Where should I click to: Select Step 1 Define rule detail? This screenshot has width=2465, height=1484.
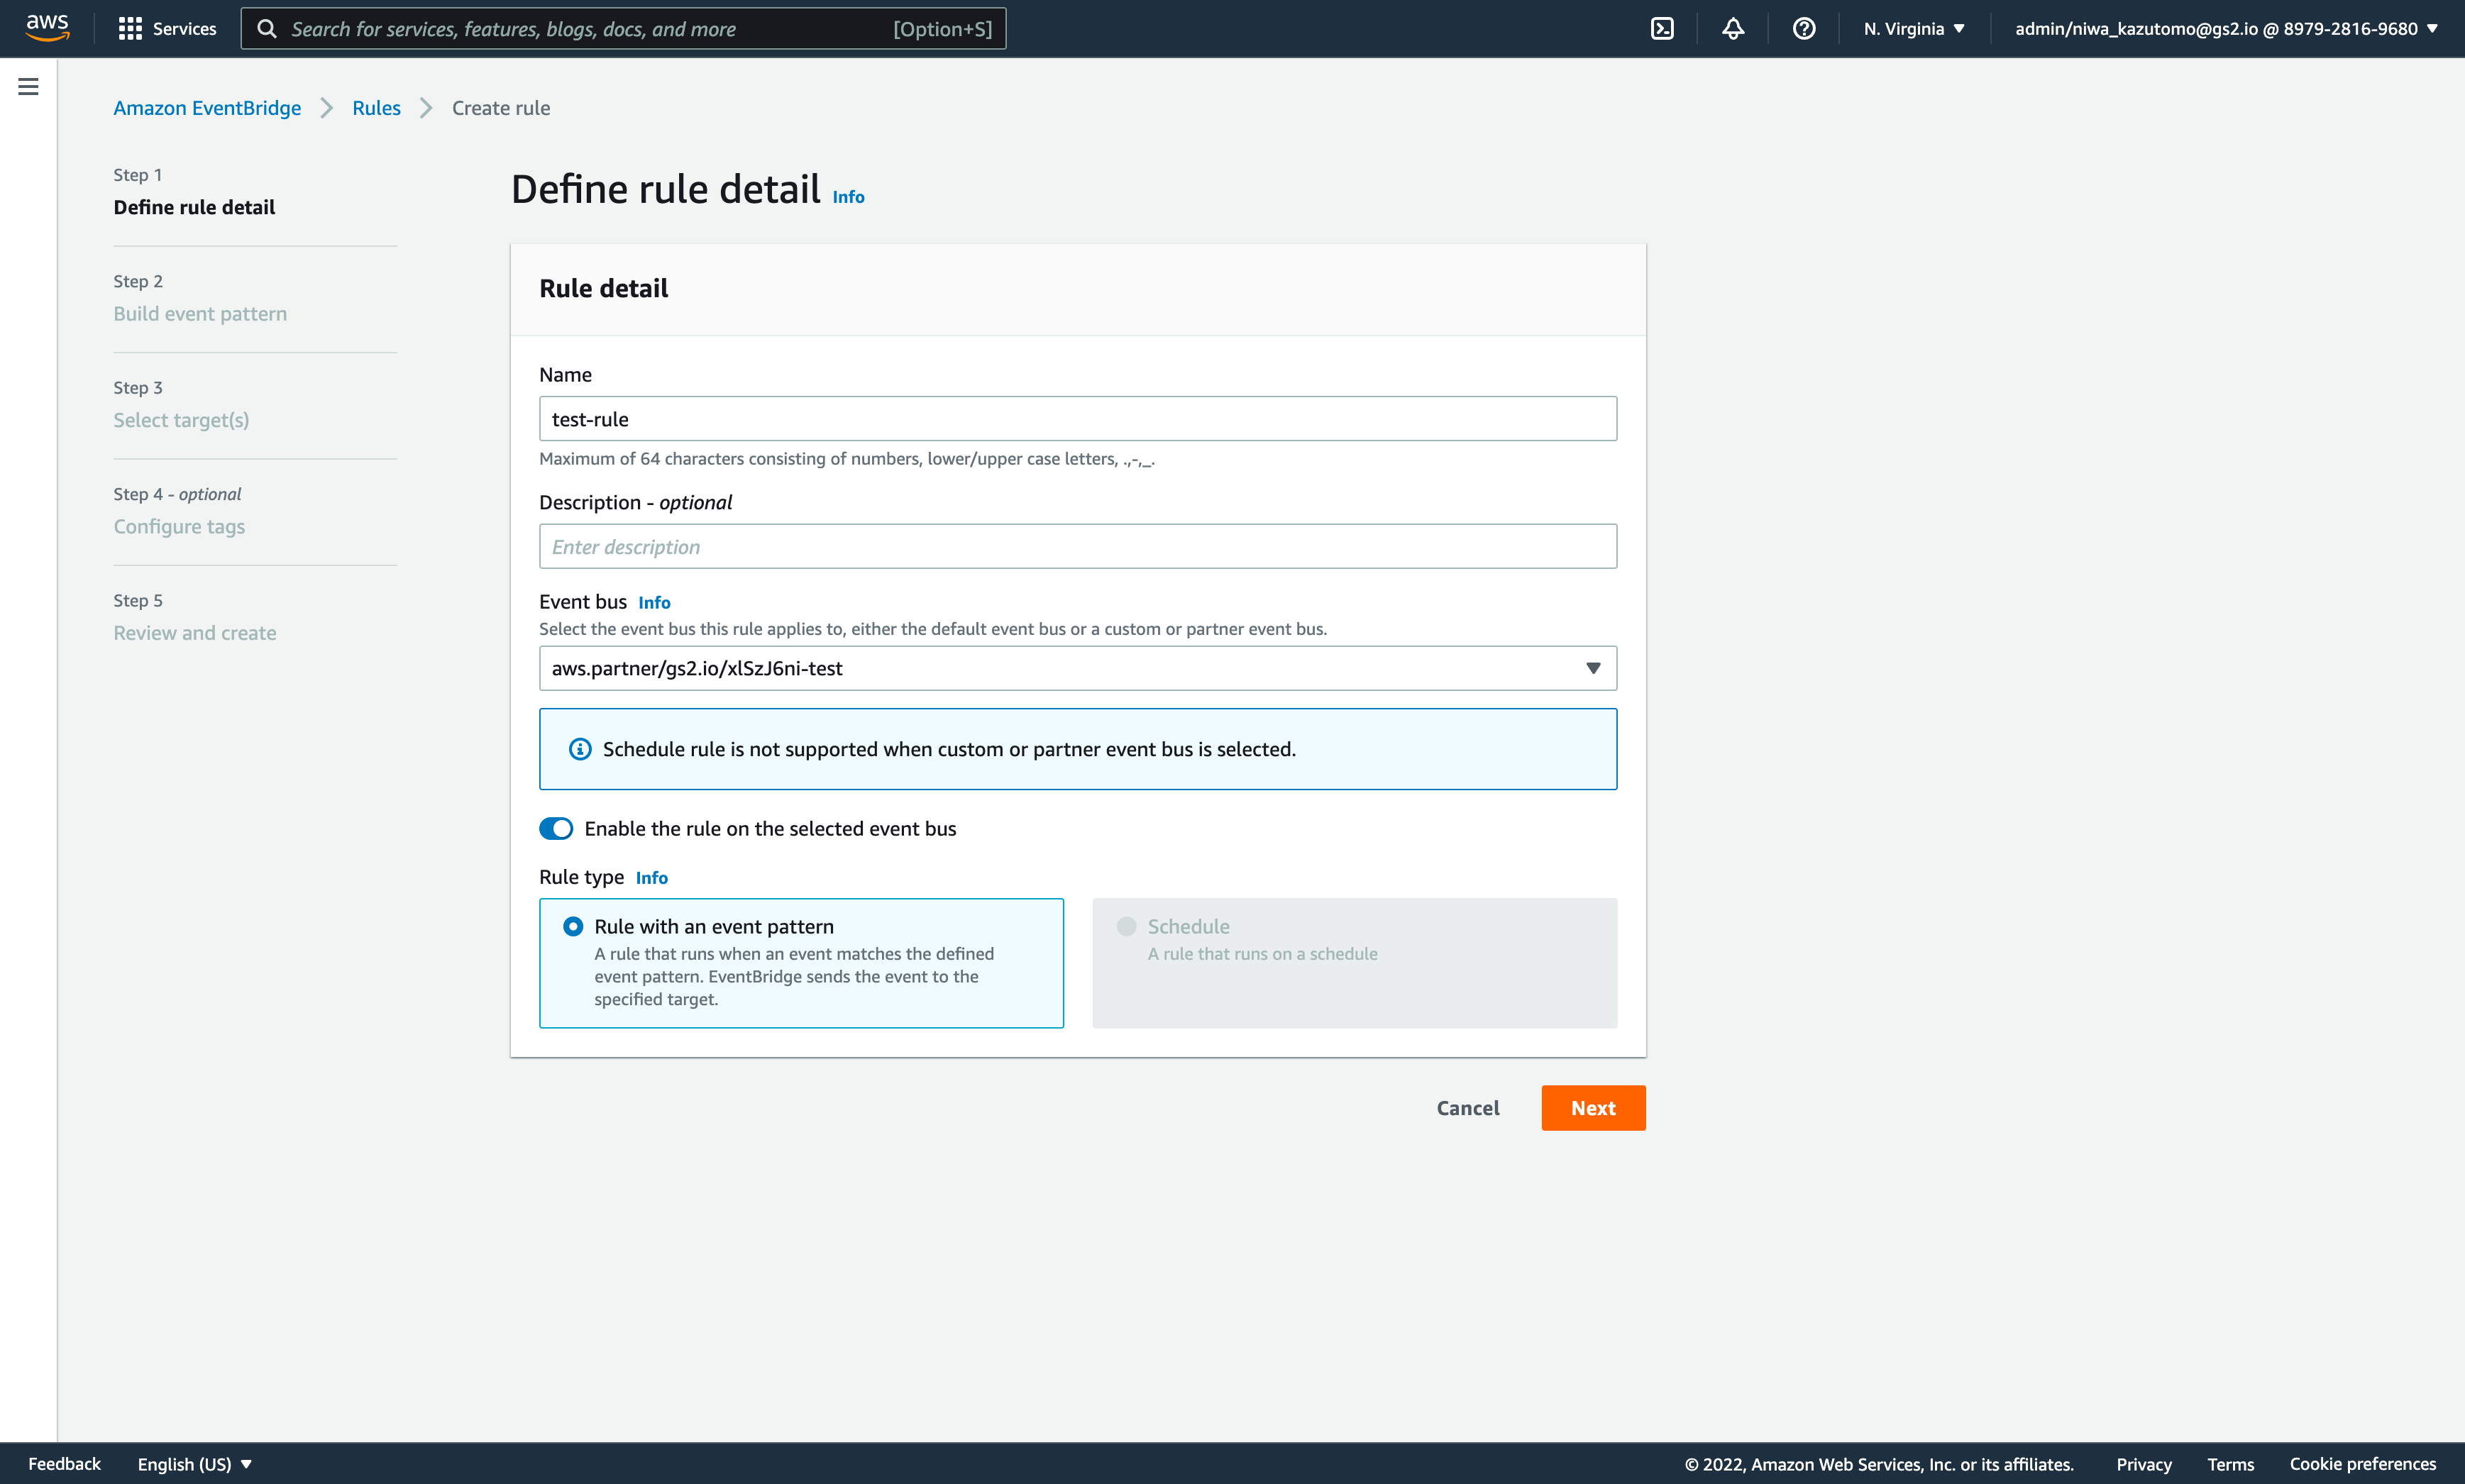194,207
